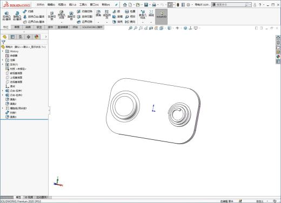Open the Help question mark dropdown
The image size is (281, 203).
[264, 5]
